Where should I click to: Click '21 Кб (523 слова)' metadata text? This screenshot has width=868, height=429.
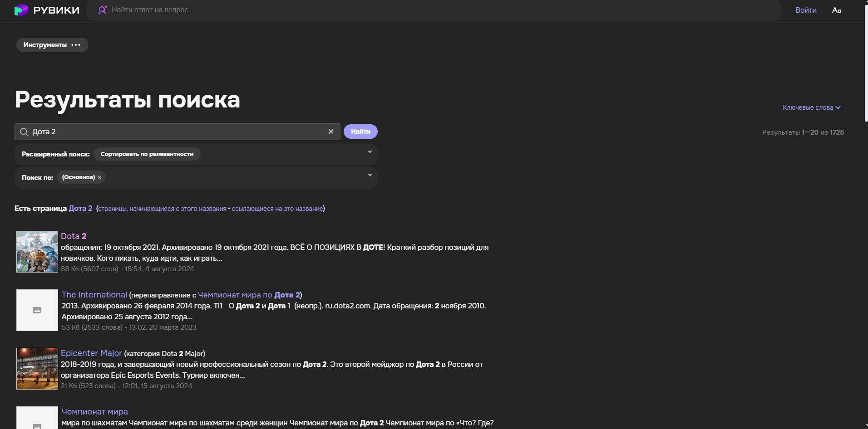(88, 386)
